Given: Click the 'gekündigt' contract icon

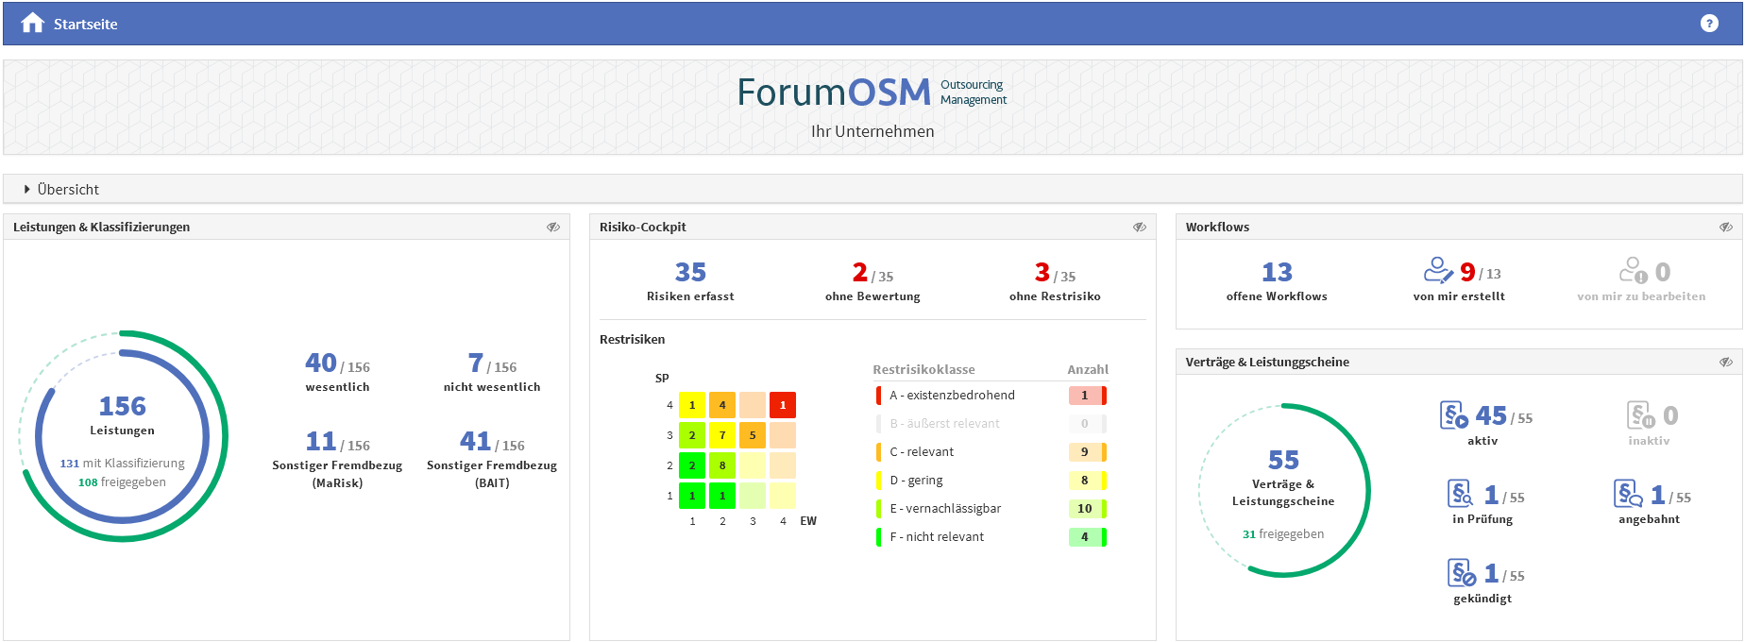Looking at the screenshot, I should coord(1462,573).
